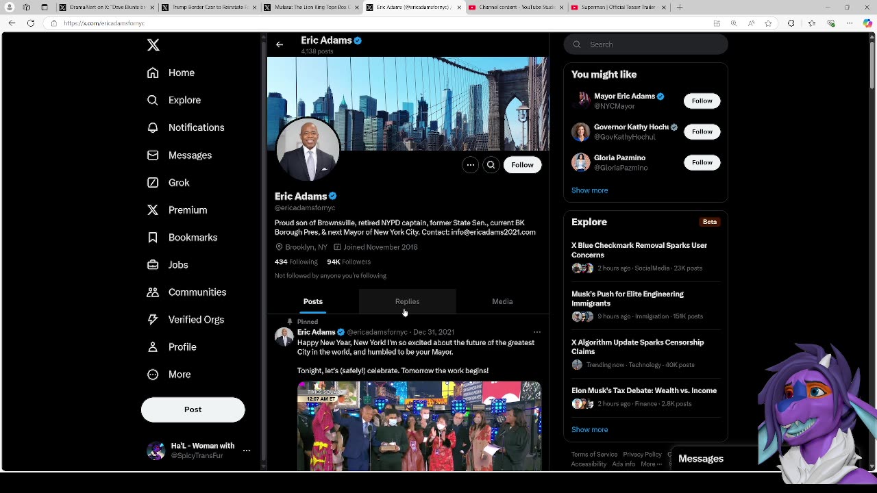This screenshot has width=877, height=493.
Task: Go back with browser back arrow
Action: (x=12, y=23)
